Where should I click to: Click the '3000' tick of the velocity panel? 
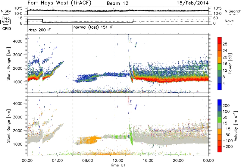click(x=17, y=117)
